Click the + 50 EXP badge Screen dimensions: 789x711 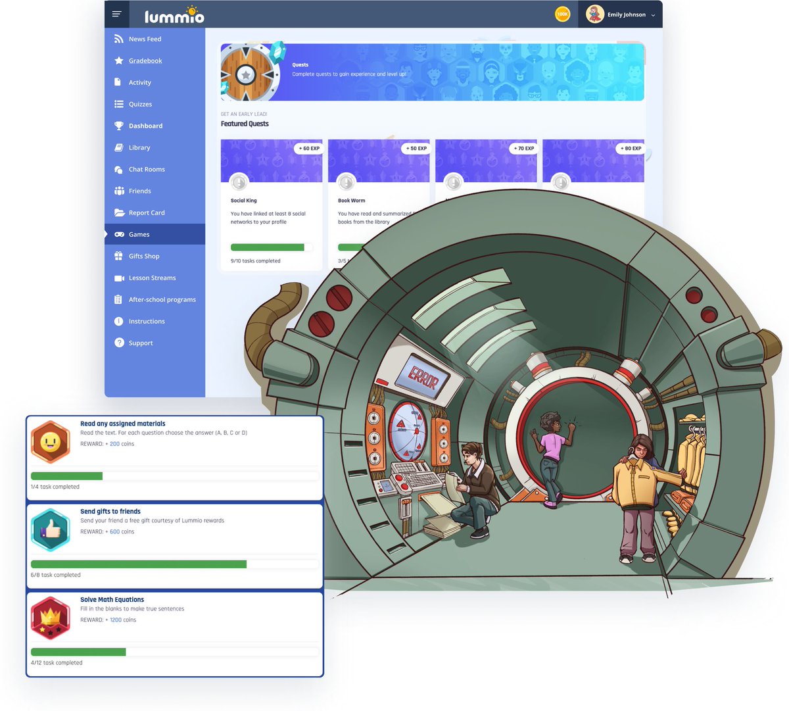coord(416,149)
